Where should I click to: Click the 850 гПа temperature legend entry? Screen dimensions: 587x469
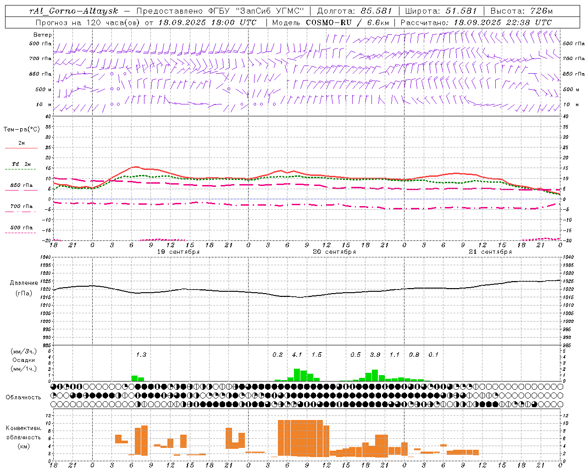tap(22, 185)
